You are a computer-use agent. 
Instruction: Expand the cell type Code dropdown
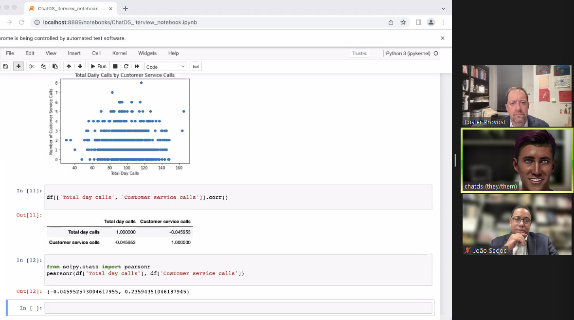click(165, 67)
